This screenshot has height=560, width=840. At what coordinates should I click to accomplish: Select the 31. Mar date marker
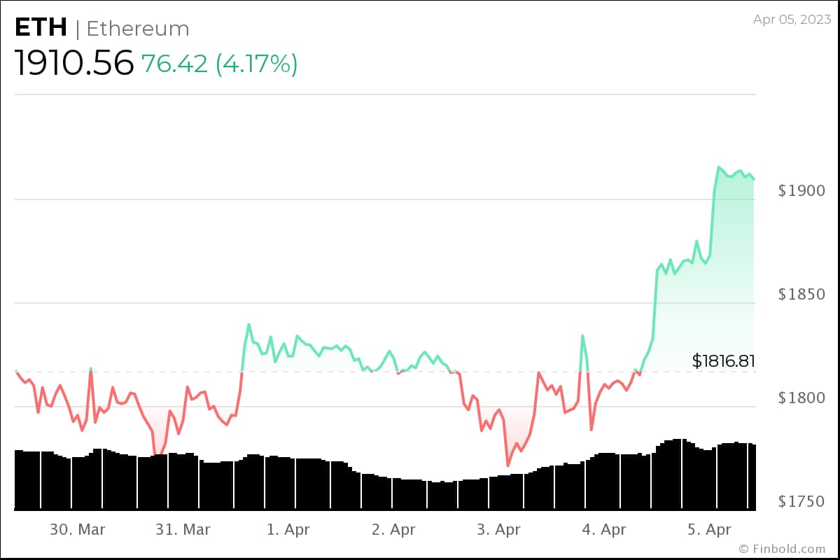pyautogui.click(x=183, y=530)
